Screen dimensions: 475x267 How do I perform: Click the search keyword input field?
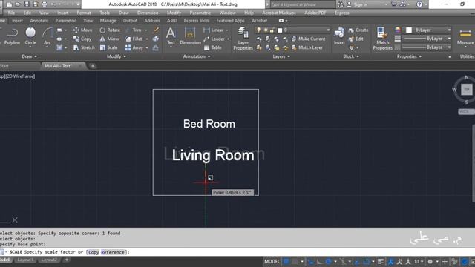coord(303,4)
